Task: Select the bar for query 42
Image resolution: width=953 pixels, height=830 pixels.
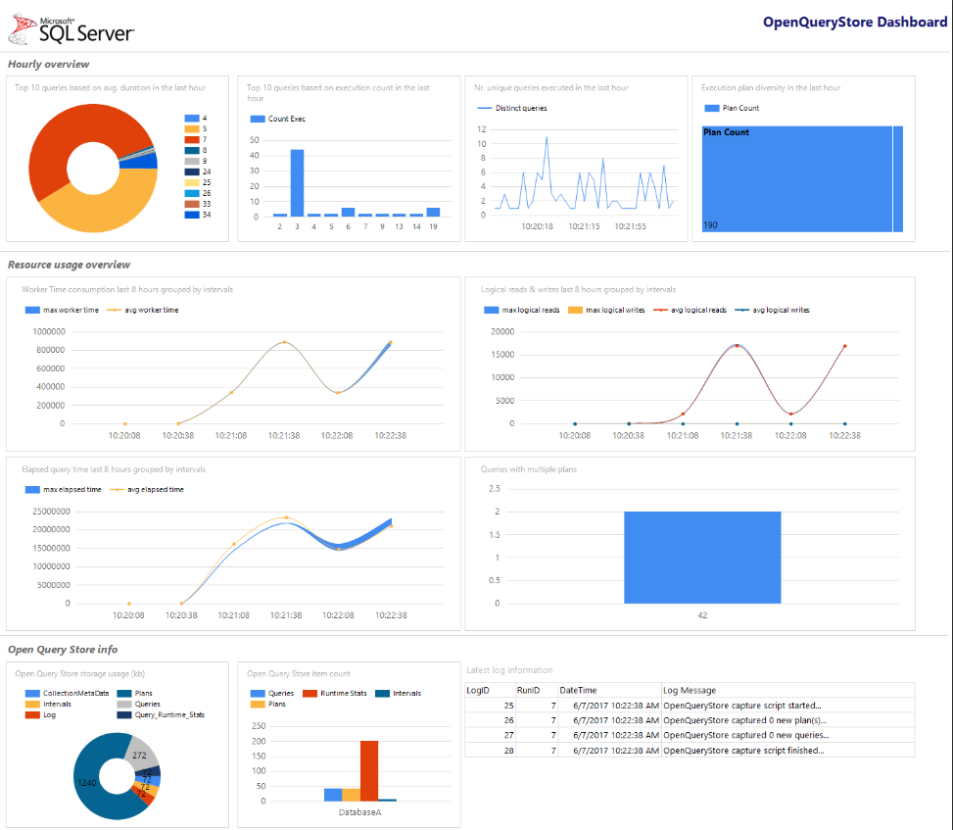Action: click(702, 558)
